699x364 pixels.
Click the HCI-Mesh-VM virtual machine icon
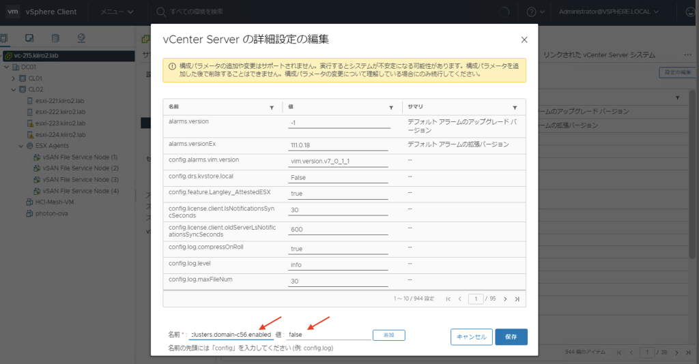30,202
